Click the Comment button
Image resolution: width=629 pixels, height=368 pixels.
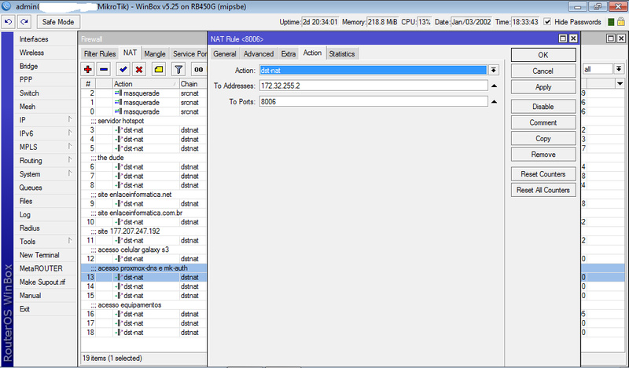543,122
